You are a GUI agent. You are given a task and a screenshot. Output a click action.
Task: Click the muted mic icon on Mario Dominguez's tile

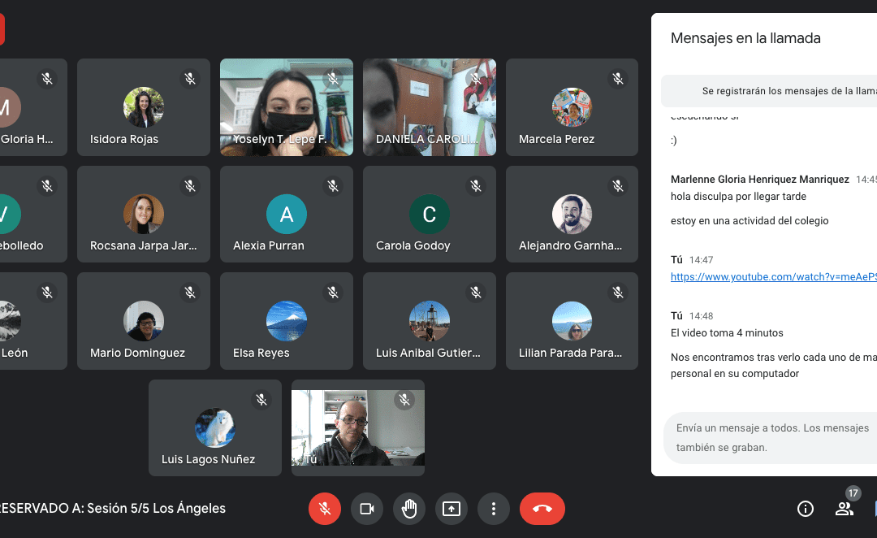[x=190, y=293]
